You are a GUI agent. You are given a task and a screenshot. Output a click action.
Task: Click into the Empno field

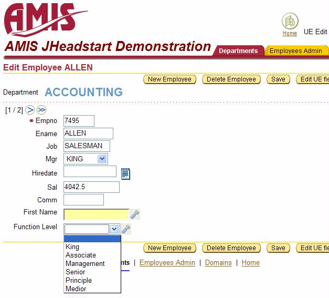[79, 121]
